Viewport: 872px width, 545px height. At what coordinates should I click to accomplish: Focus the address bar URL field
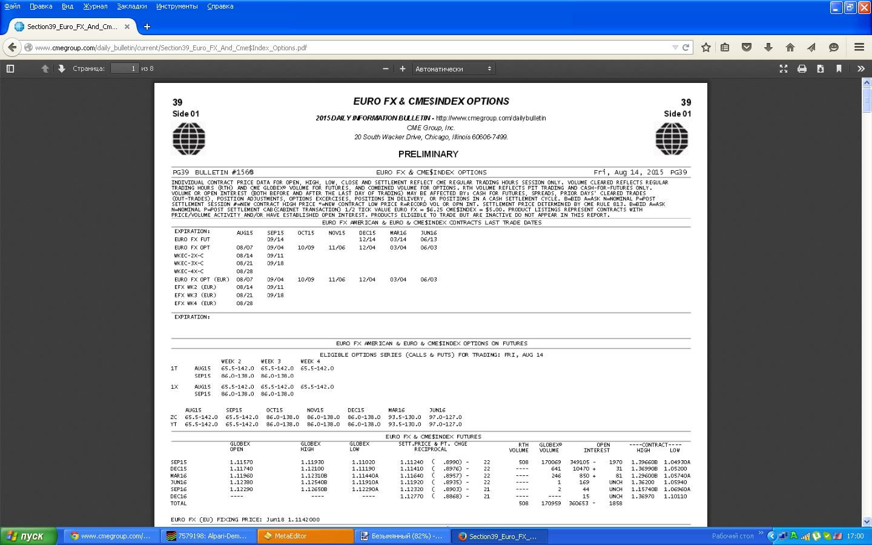[351, 47]
